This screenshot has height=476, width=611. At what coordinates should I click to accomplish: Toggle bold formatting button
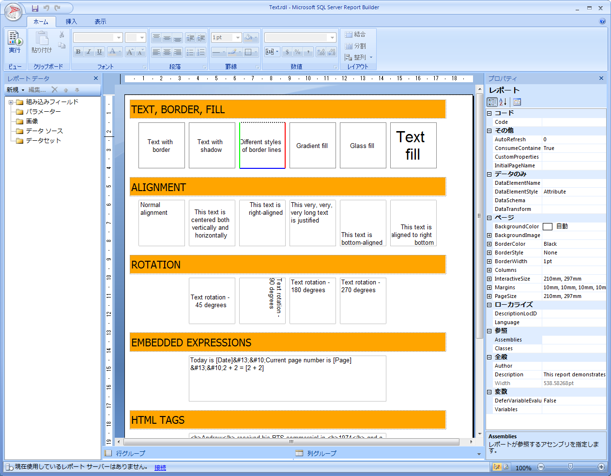78,52
